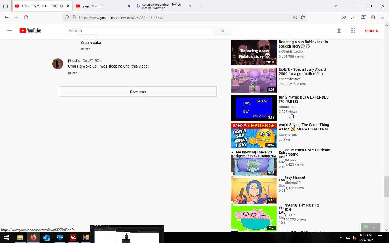Reply to the Cream cake comment
This screenshot has width=389, height=243.
click(85, 49)
